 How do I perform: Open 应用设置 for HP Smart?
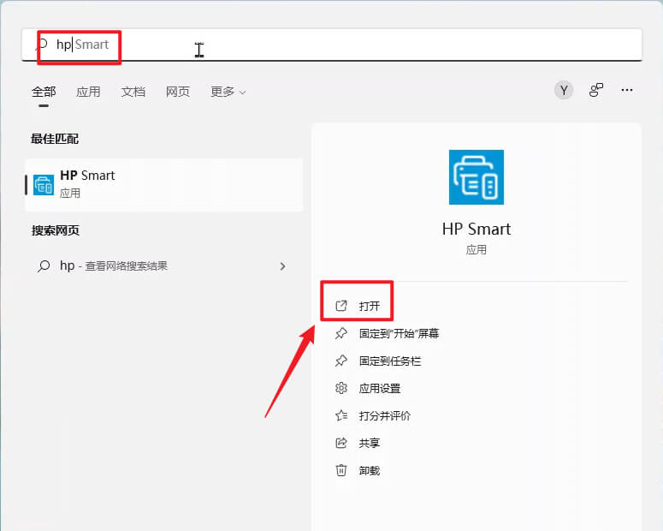click(379, 388)
